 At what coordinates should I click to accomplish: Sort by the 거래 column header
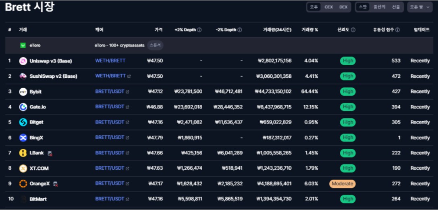[23, 30]
